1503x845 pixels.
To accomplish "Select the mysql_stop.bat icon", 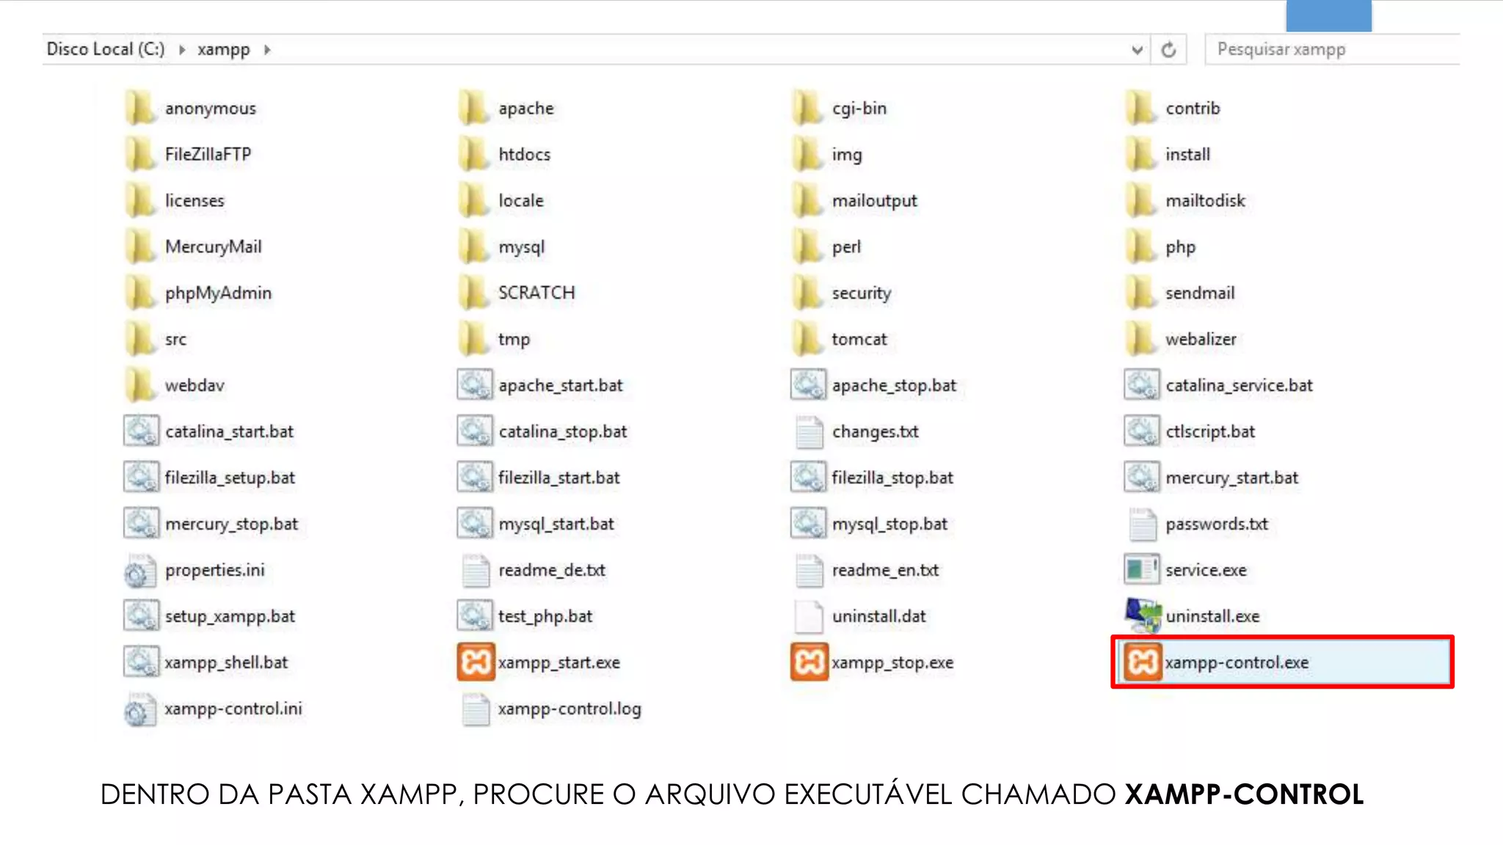I will pyautogui.click(x=808, y=524).
